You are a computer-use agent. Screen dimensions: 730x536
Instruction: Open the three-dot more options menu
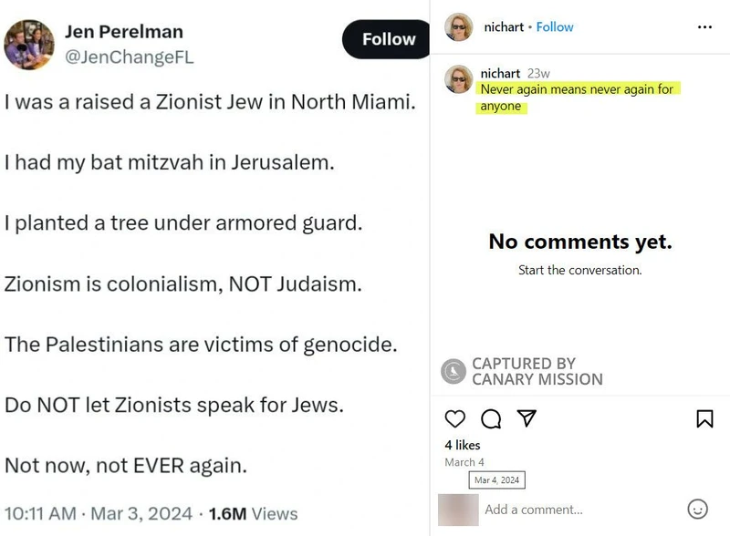[704, 27]
